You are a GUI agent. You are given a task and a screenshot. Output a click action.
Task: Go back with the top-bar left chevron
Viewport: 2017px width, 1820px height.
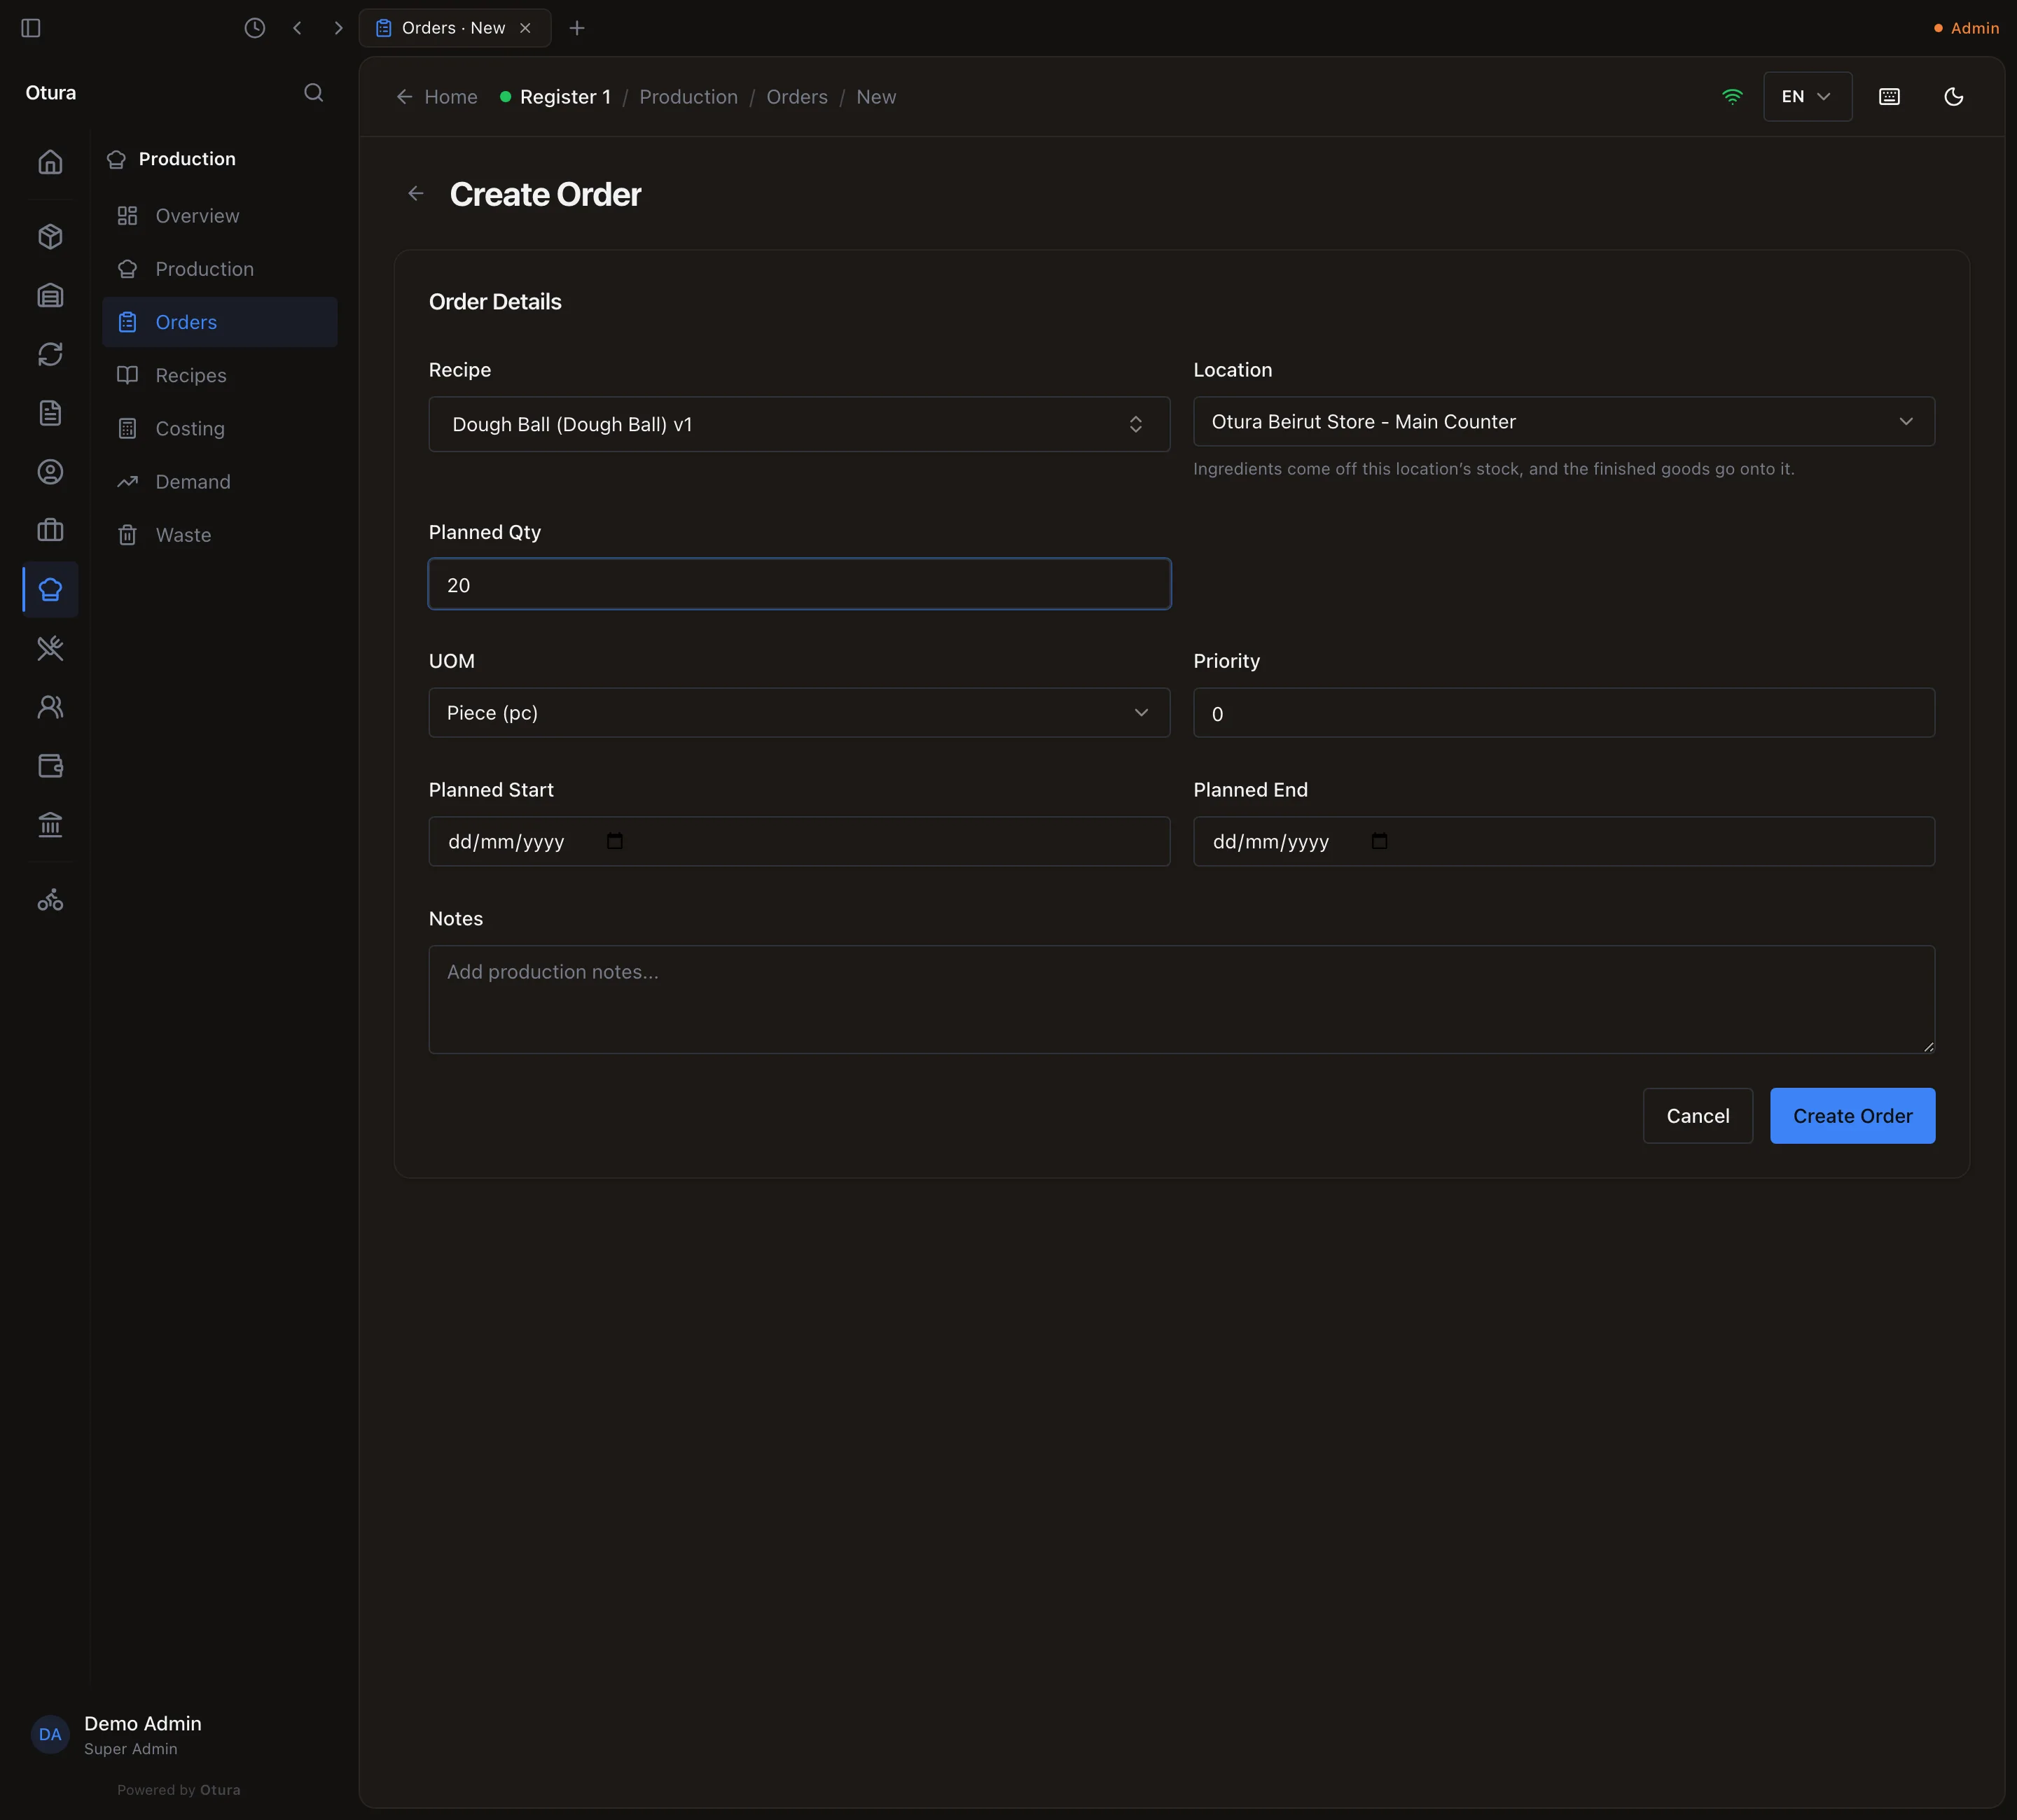(297, 28)
